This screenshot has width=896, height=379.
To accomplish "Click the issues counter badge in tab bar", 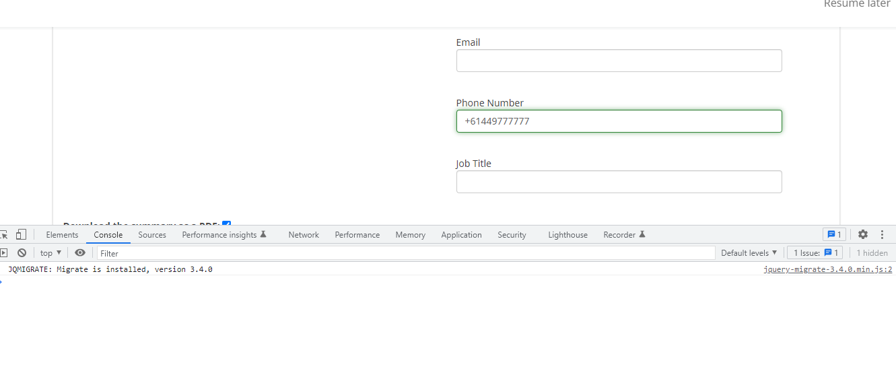I will [x=834, y=234].
